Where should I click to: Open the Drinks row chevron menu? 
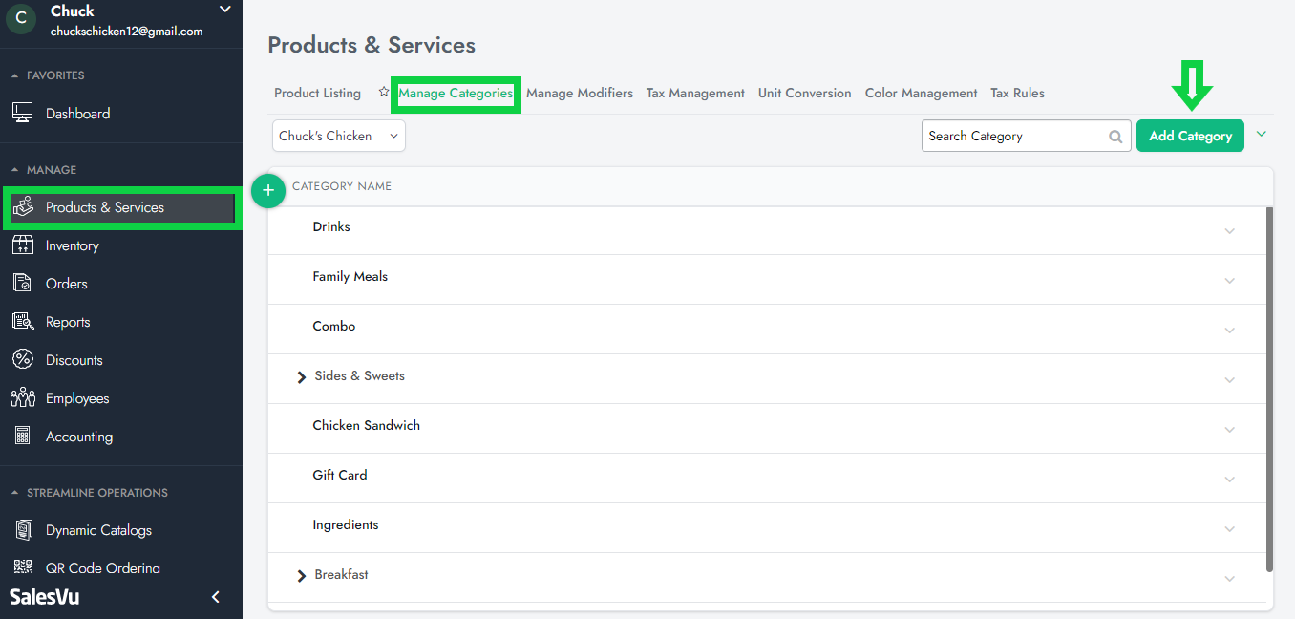click(x=1229, y=231)
